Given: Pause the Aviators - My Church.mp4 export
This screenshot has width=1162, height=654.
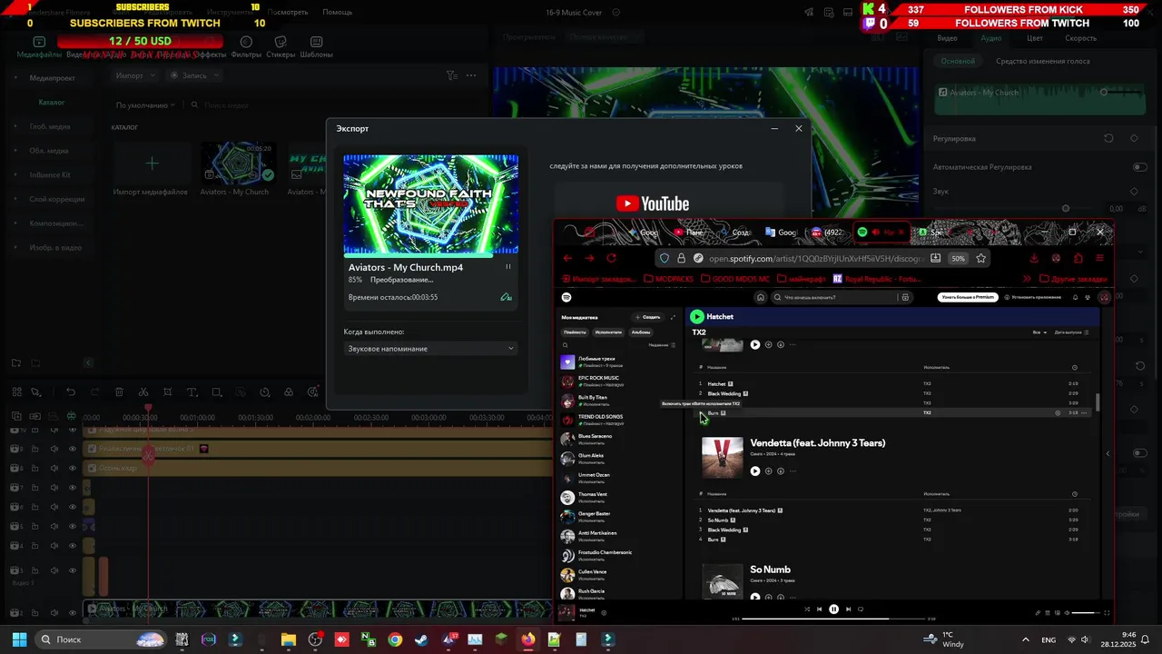Looking at the screenshot, I should (507, 267).
